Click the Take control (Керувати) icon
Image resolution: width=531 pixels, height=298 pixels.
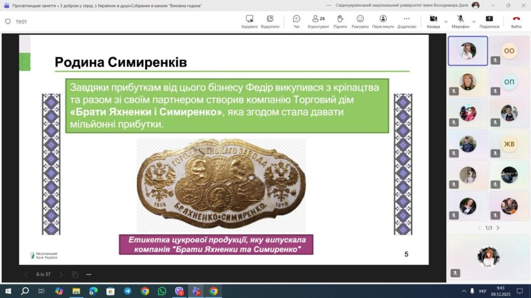249,21
